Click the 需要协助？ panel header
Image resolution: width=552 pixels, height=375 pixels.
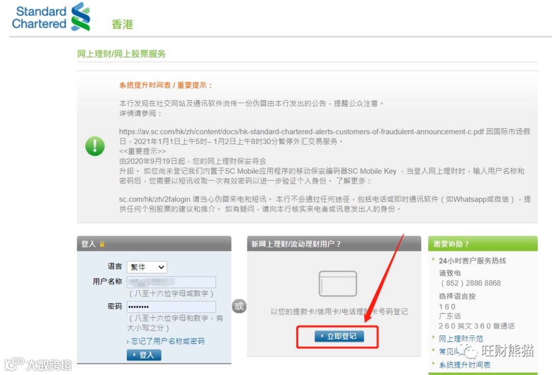coord(451,244)
